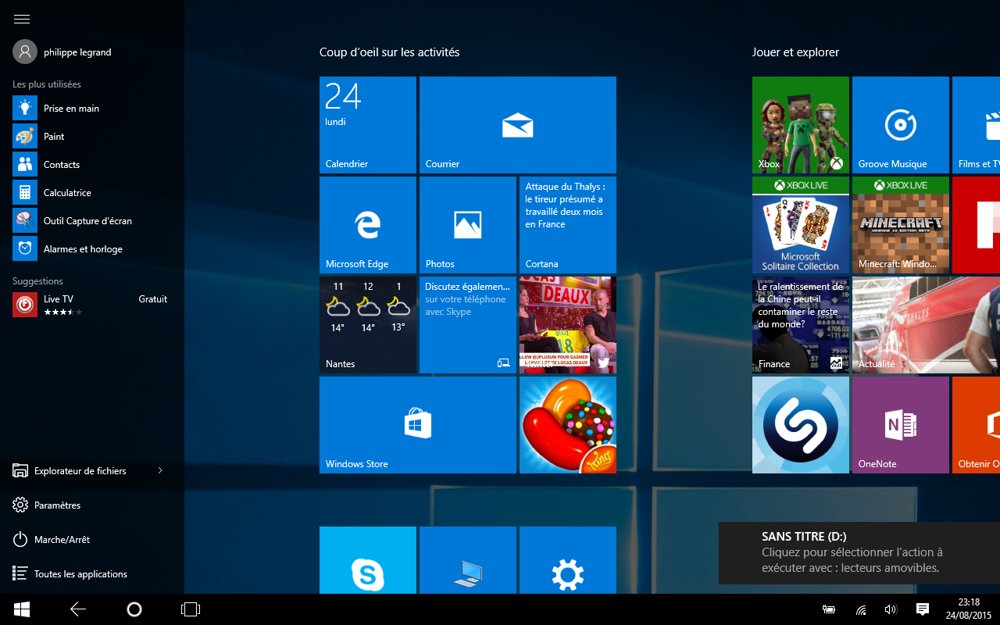Open Paint from most used list
Image resolution: width=1000 pixels, height=625 pixels.
[x=92, y=137]
